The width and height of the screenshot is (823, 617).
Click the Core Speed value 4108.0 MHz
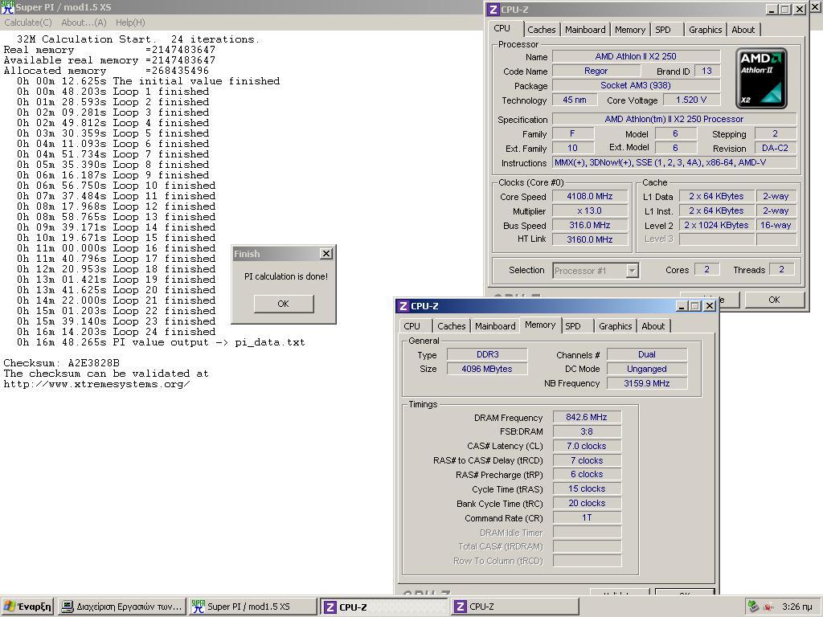pos(590,196)
